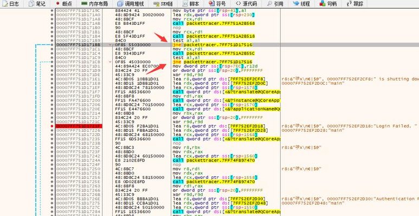Open the 调用堆栈 call stack tab

[131, 4]
